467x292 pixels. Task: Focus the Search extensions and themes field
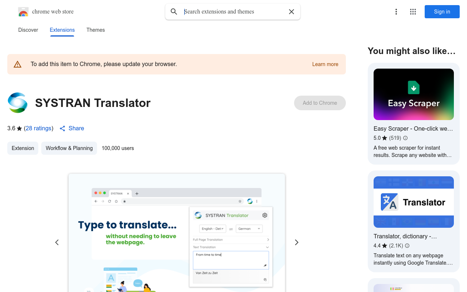(x=233, y=12)
